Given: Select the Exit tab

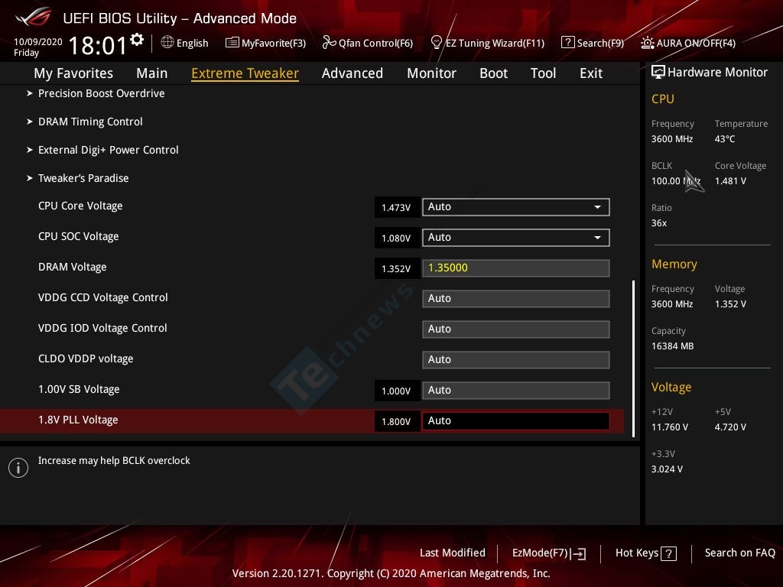Looking at the screenshot, I should [x=591, y=73].
